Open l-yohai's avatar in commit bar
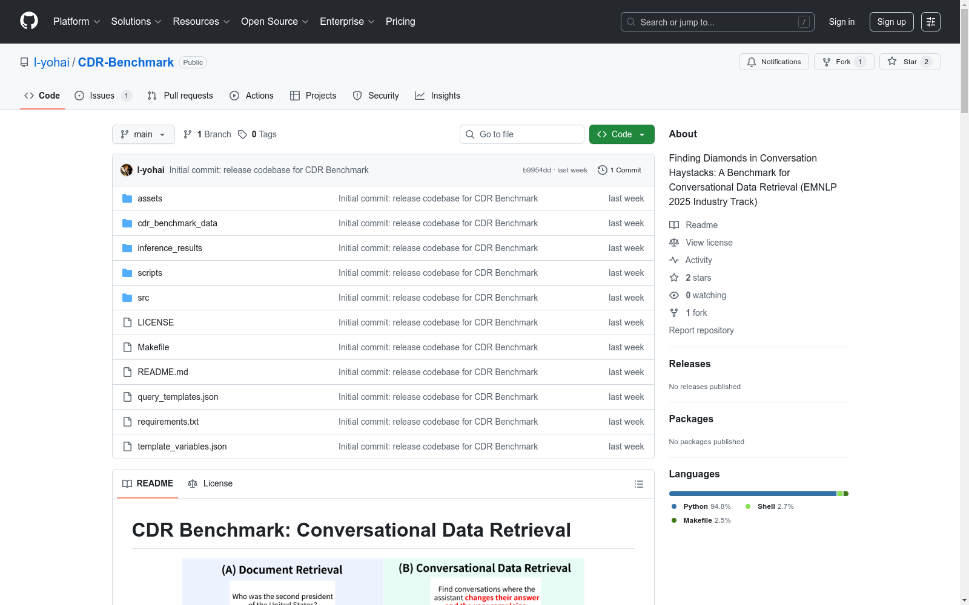Viewport: 969px width, 605px height. (x=127, y=170)
